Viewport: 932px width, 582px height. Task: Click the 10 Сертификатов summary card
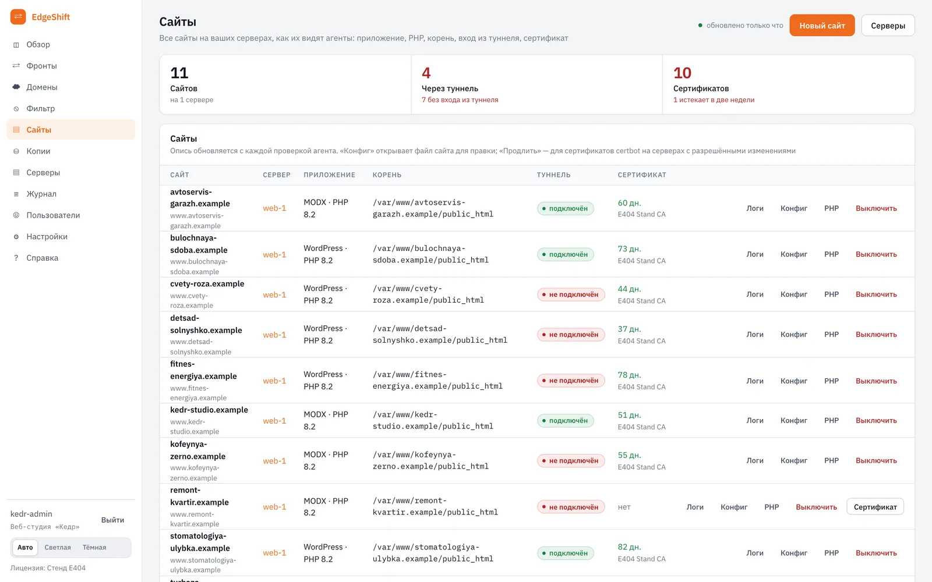click(x=788, y=84)
